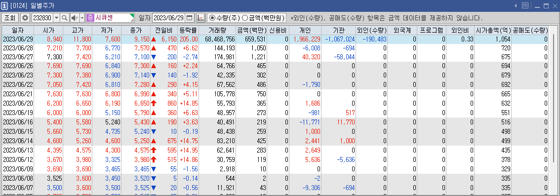The height and width of the screenshot is (196, 560).
Task: Select the 금액(백만원) radio button
Action: (245, 17)
